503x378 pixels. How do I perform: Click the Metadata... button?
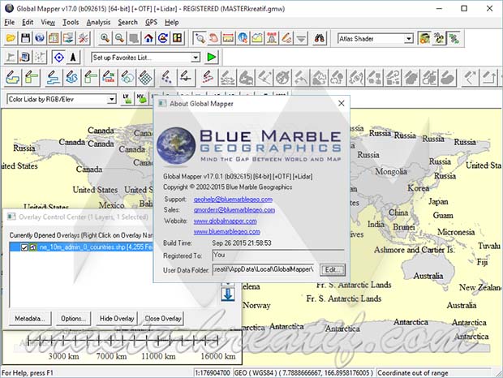point(29,318)
